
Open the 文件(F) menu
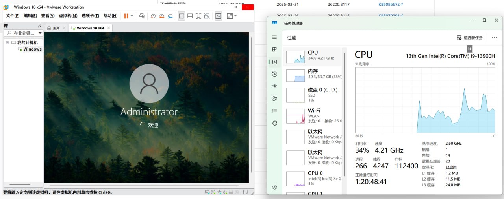[x=13, y=16]
